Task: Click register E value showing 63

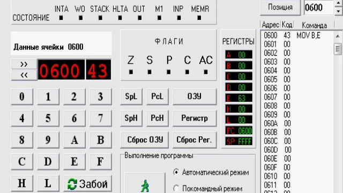Action: (x=238, y=98)
